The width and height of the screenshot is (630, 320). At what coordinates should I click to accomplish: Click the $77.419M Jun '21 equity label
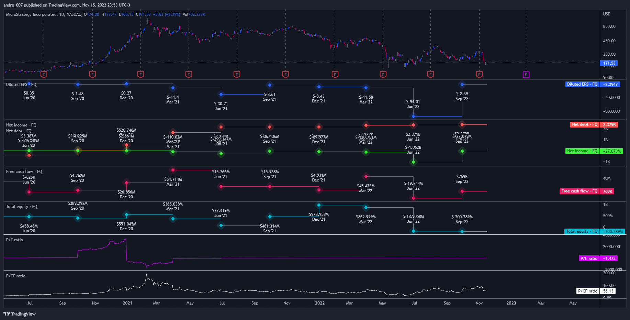(x=221, y=213)
